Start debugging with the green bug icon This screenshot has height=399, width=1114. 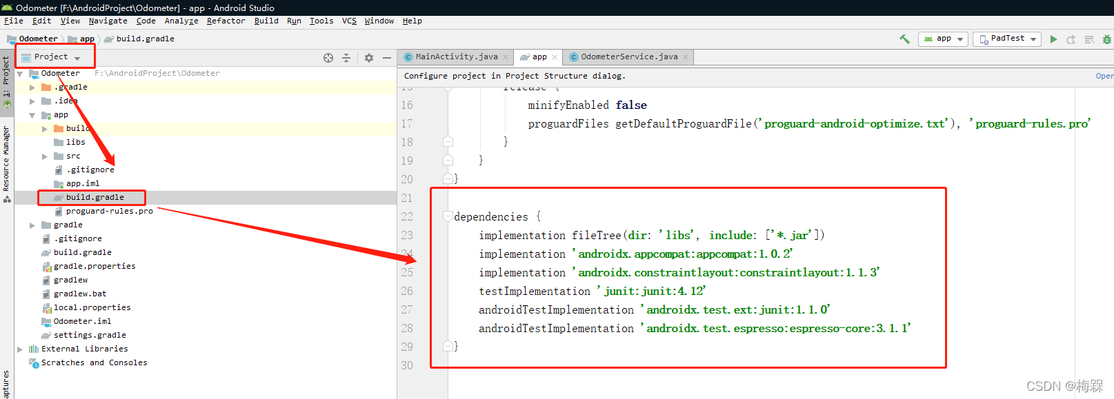pyautogui.click(x=1107, y=39)
